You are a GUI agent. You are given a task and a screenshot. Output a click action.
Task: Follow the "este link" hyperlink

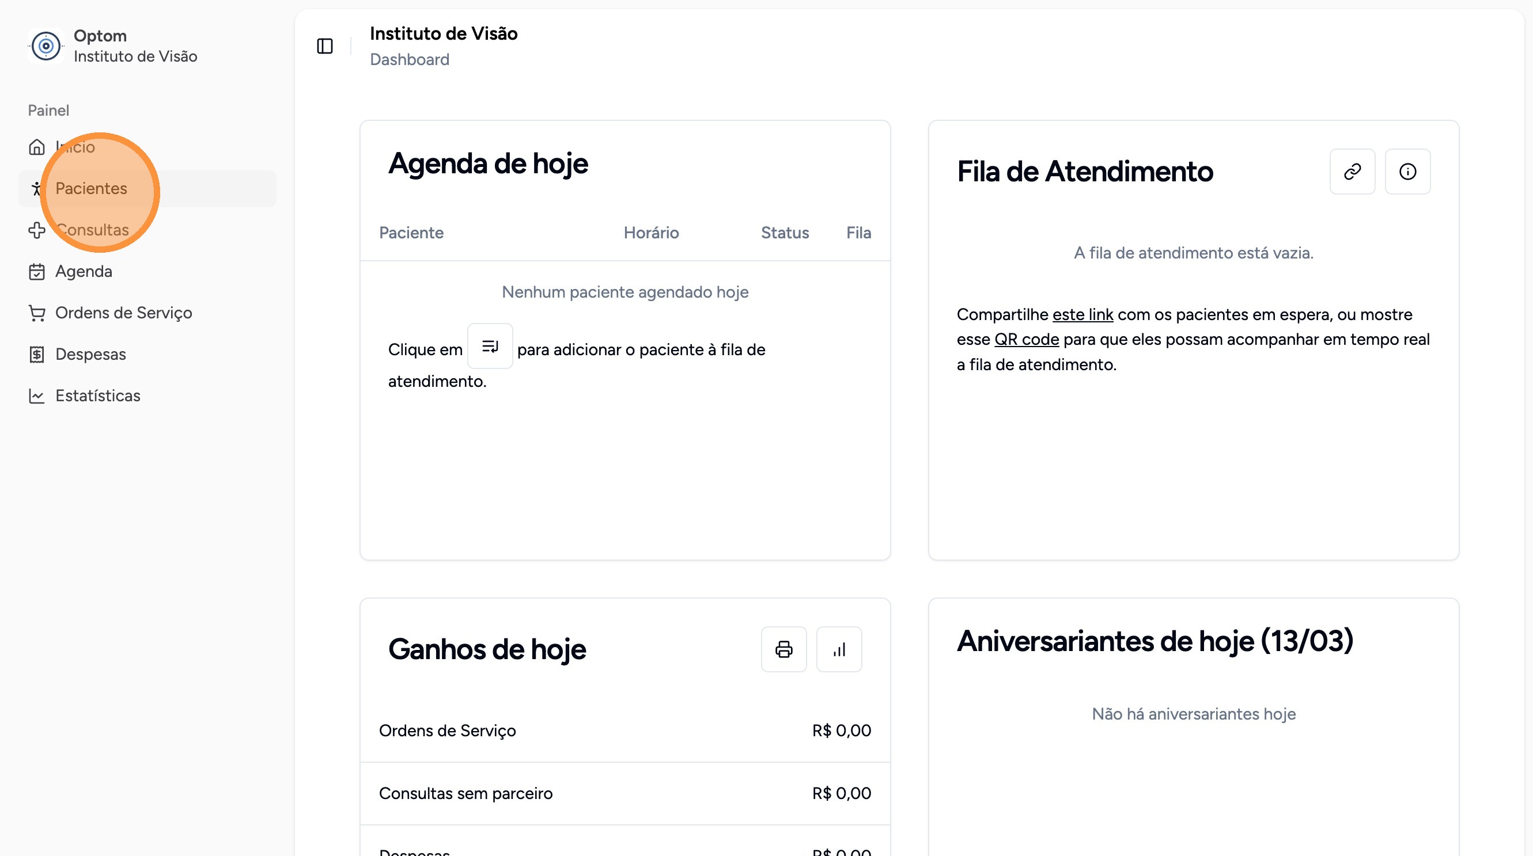1082,314
